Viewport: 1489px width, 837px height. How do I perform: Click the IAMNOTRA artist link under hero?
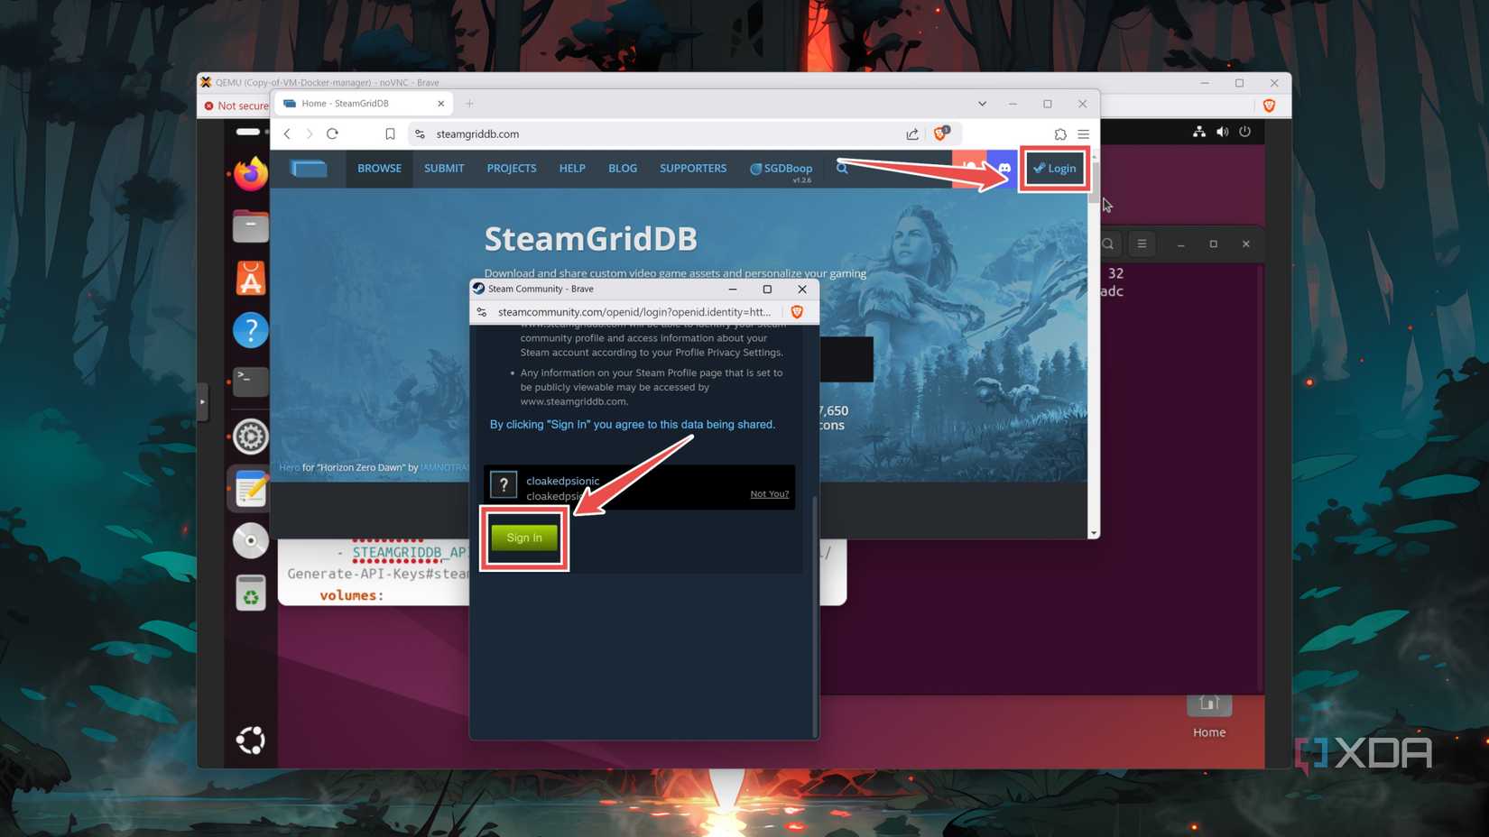click(444, 467)
